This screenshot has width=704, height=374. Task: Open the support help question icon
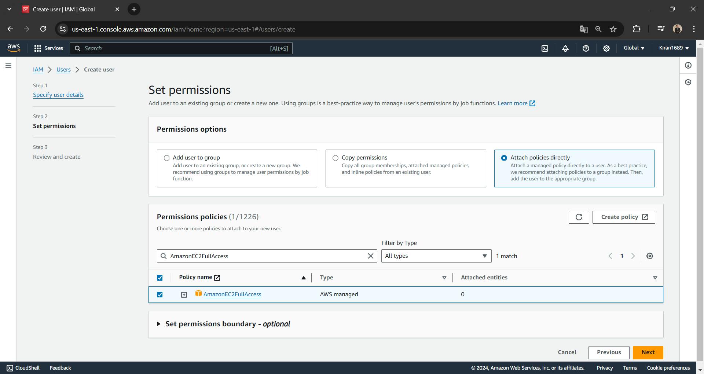(x=586, y=48)
